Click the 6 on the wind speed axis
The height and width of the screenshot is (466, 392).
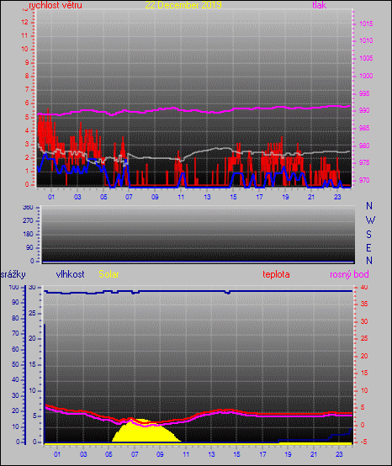pyautogui.click(x=26, y=103)
